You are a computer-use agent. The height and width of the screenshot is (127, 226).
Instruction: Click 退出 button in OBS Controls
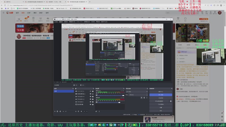coord(161,111)
